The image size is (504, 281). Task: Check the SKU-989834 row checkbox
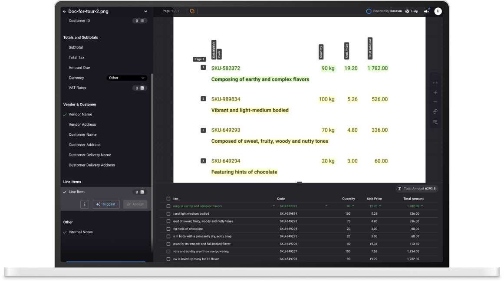click(x=168, y=214)
